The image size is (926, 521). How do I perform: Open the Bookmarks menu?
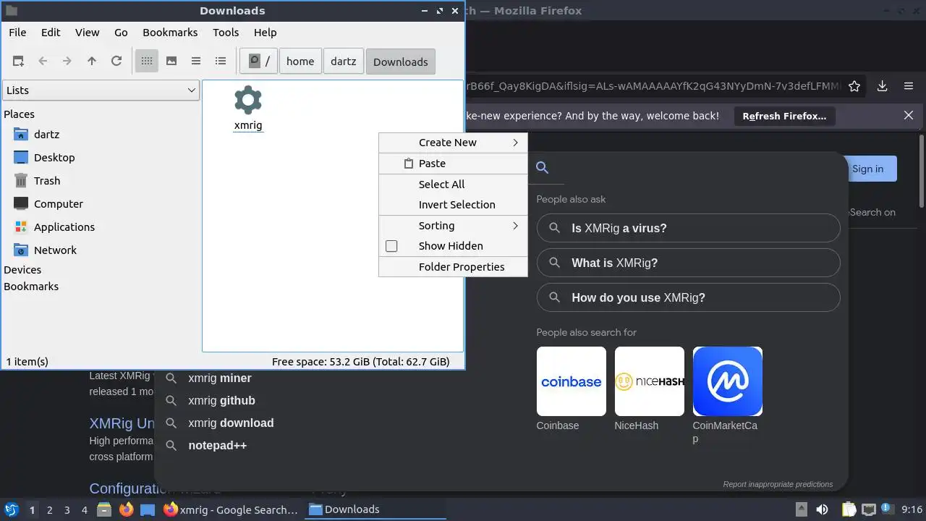(x=170, y=33)
